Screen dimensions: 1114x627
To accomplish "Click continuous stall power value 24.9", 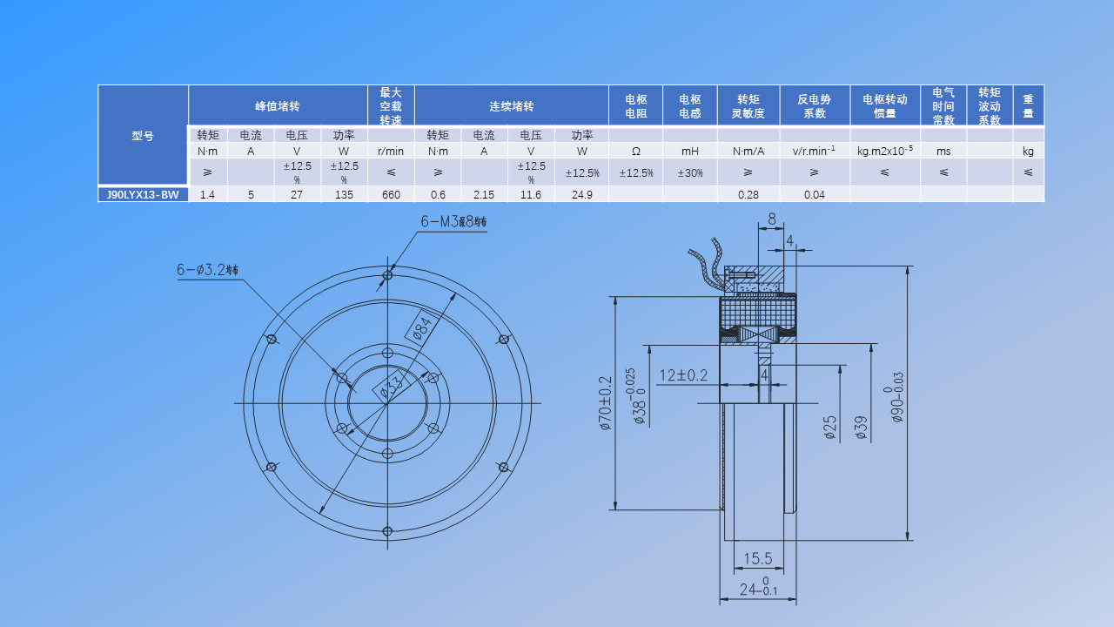I will [581, 195].
